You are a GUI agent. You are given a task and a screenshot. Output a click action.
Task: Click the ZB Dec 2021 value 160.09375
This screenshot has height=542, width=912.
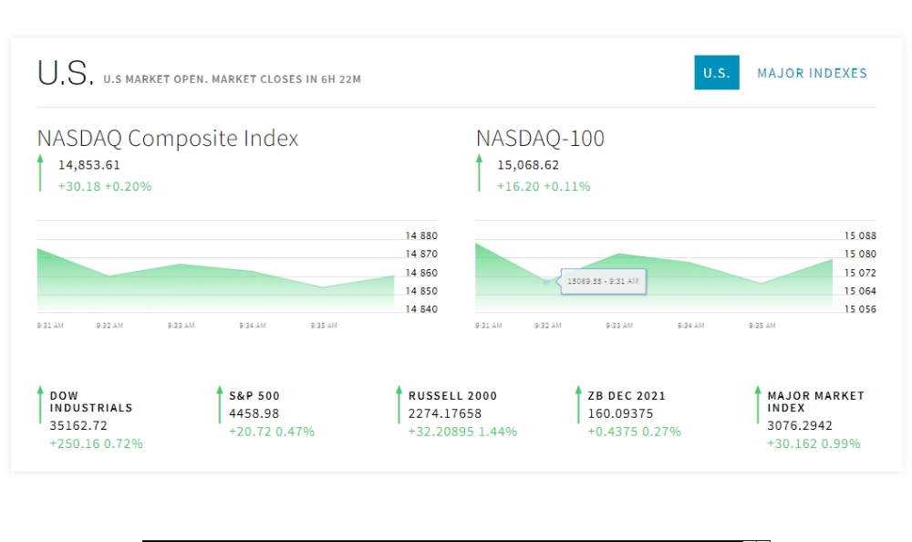(620, 413)
